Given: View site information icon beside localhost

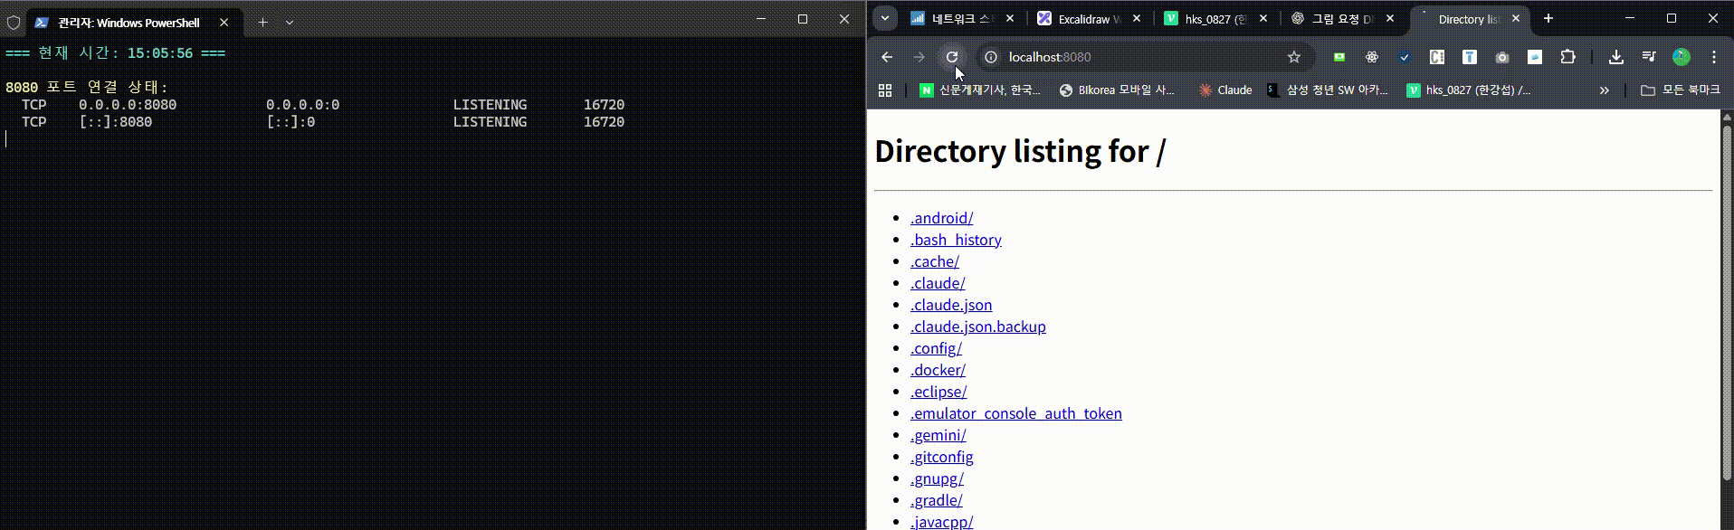Looking at the screenshot, I should tap(991, 57).
